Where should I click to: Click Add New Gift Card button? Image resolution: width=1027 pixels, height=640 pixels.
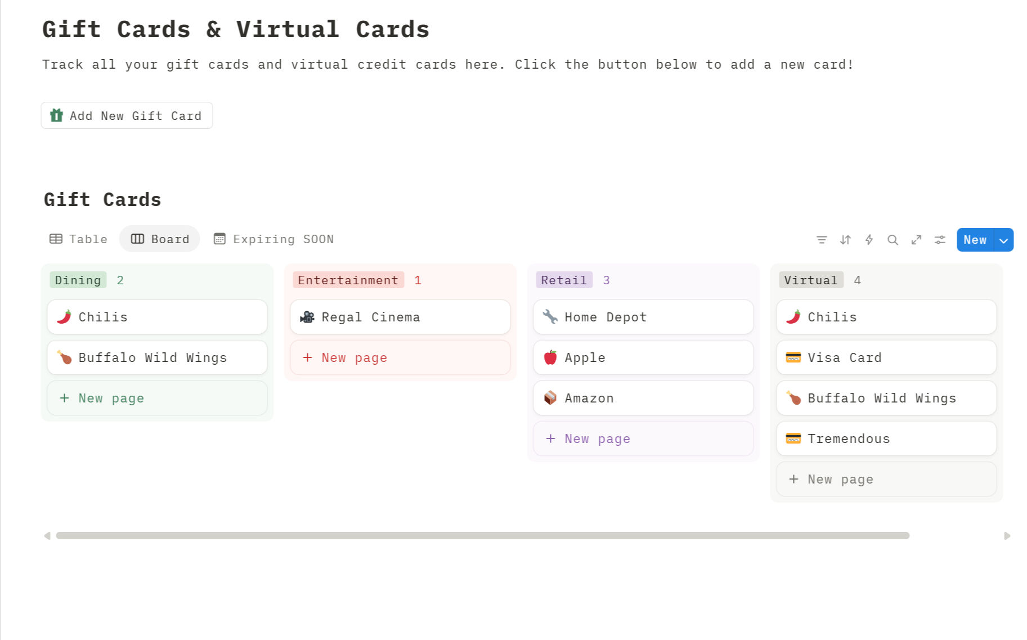[x=127, y=115]
